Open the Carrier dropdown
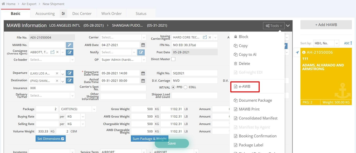Screen dimensions: 356x153 123,37
